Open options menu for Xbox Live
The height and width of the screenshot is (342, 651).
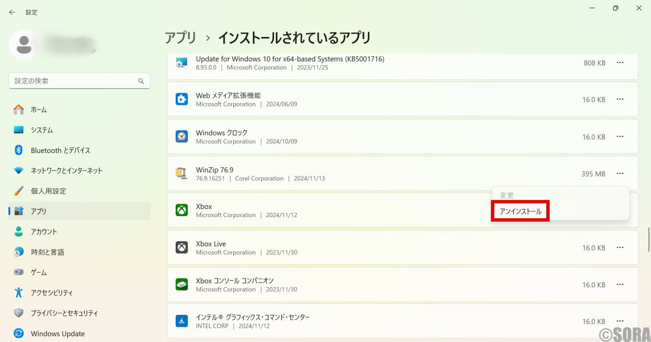(620, 247)
